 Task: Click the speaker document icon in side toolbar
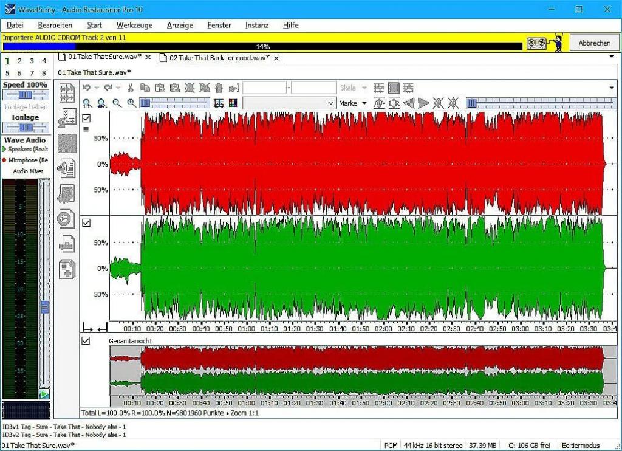coord(67,167)
